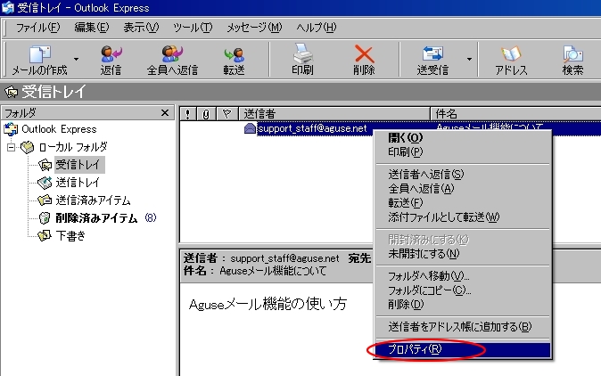This screenshot has height=376, width=601.
Task: Click the Forward (転送) toolbar icon
Action: tap(234, 54)
